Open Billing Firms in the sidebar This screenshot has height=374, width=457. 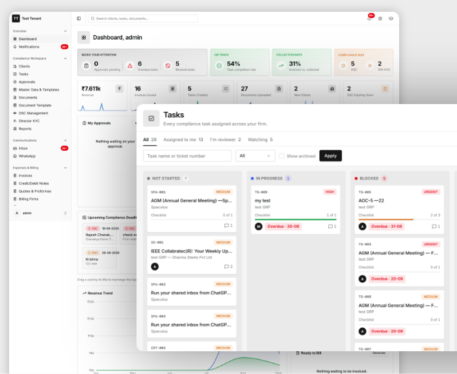tap(40, 199)
